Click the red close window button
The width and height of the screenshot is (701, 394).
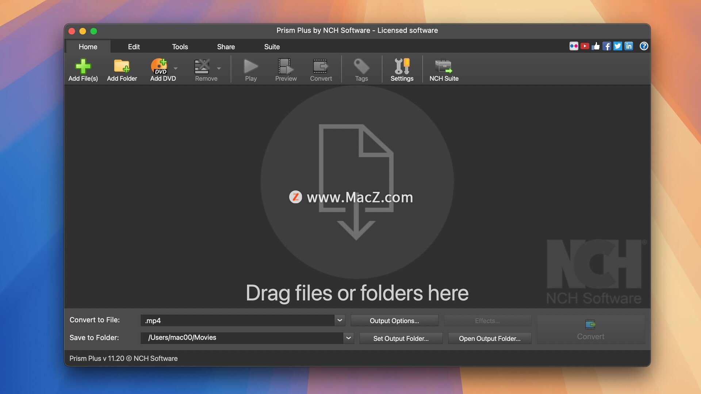[72, 31]
